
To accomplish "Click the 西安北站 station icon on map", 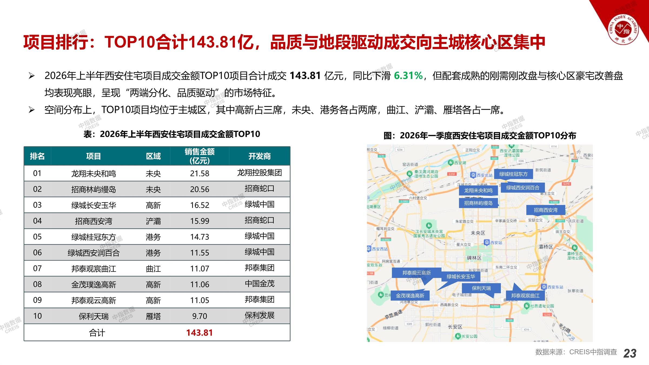I will [x=473, y=175].
